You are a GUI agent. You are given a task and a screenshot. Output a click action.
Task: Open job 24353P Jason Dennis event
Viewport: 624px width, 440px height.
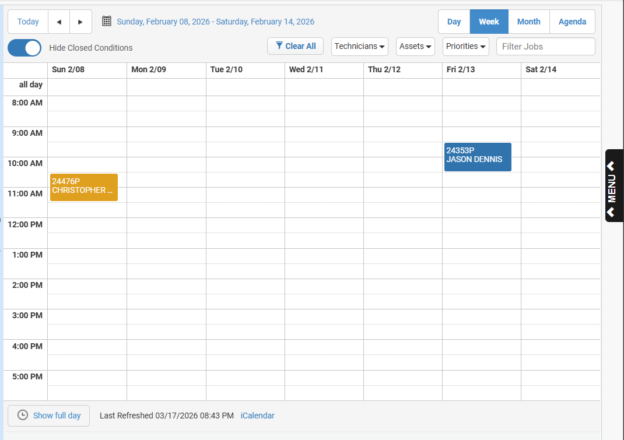pyautogui.click(x=477, y=157)
